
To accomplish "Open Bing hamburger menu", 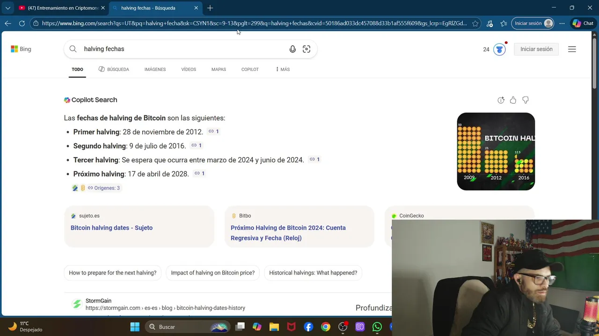I will click(572, 49).
